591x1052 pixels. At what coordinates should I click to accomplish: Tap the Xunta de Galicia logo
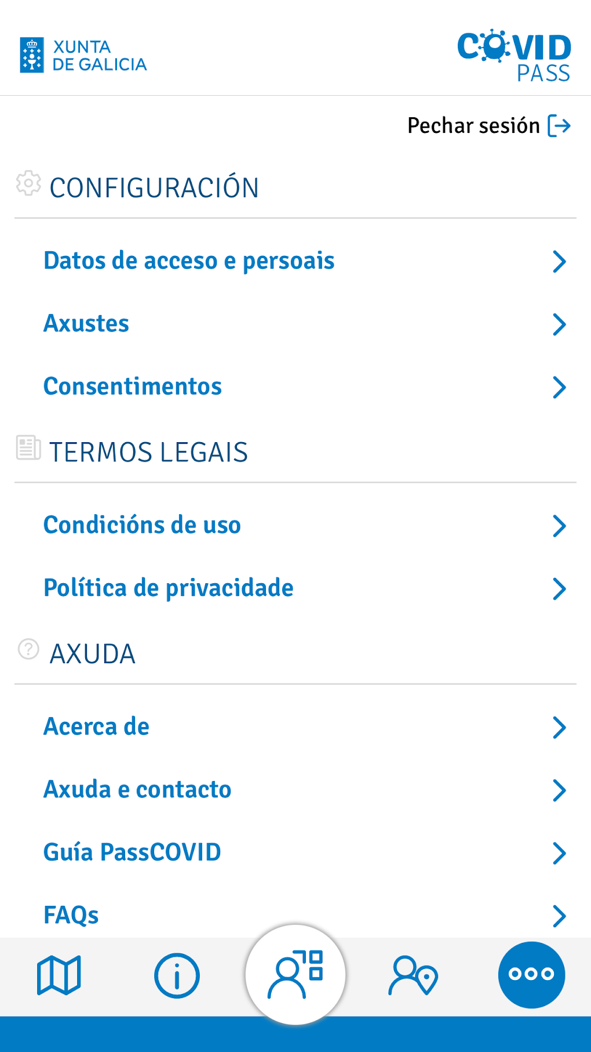pyautogui.click(x=83, y=56)
